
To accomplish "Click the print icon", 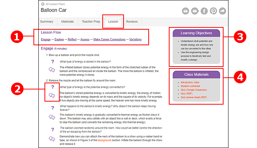I will pyautogui.click(x=186, y=11).
